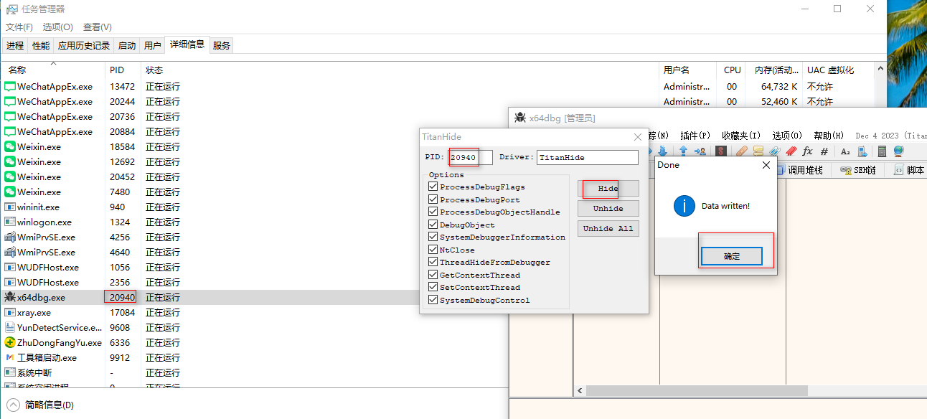Click the Run to user code icon
927x419 pixels.
point(700,151)
